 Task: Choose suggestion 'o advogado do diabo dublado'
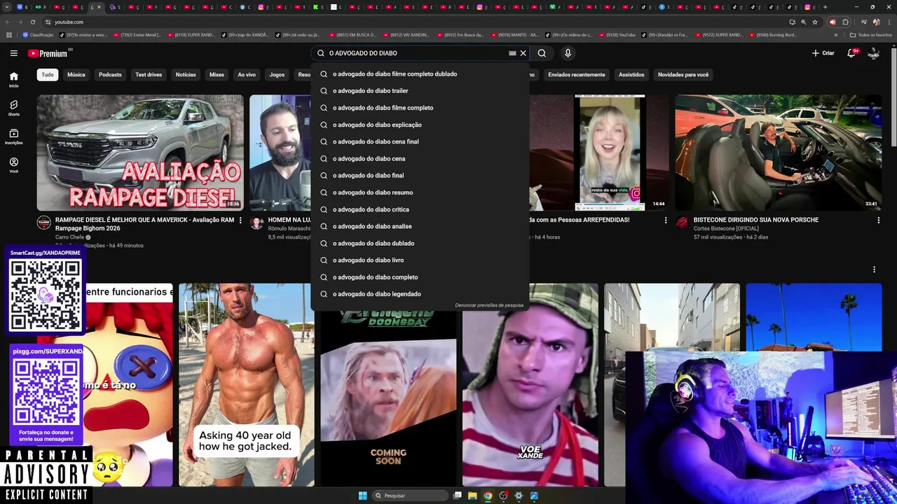(x=420, y=244)
